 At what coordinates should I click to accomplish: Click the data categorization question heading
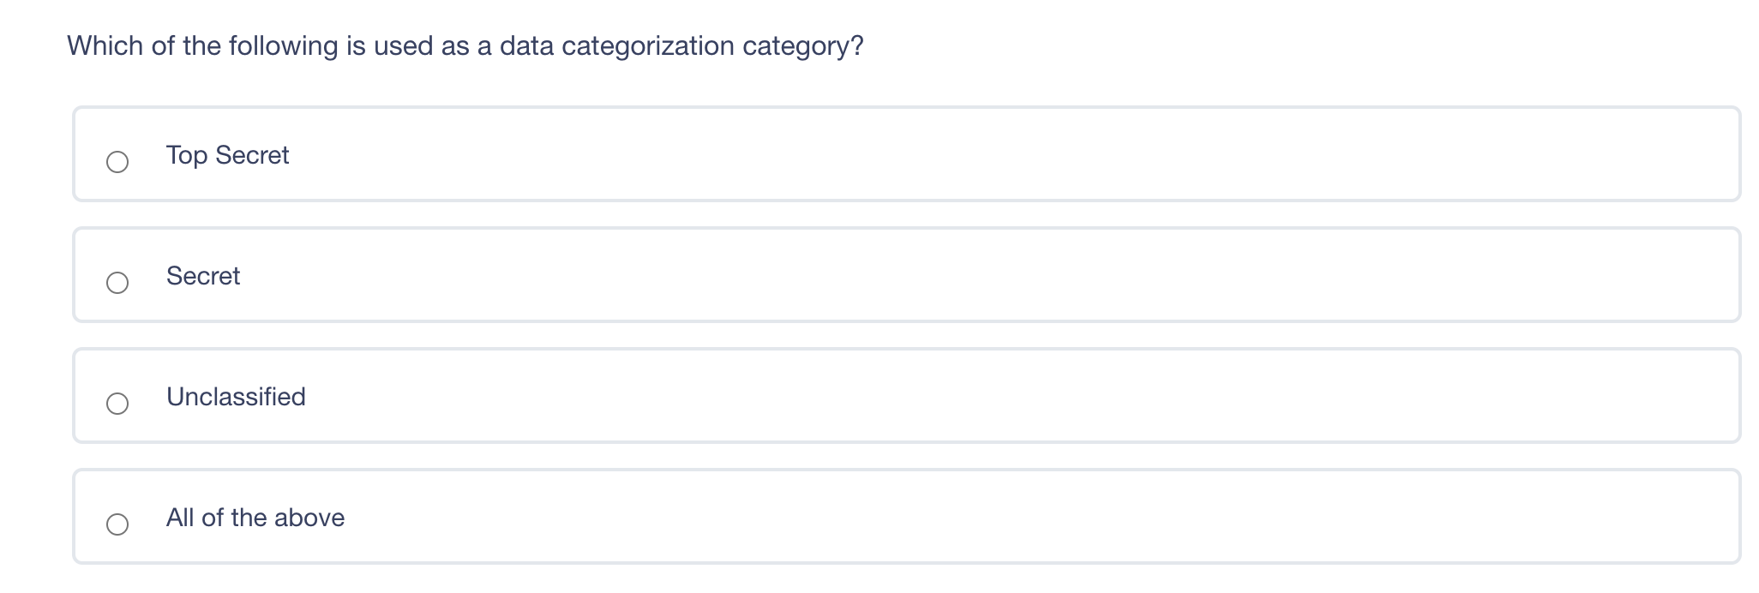coord(465,45)
